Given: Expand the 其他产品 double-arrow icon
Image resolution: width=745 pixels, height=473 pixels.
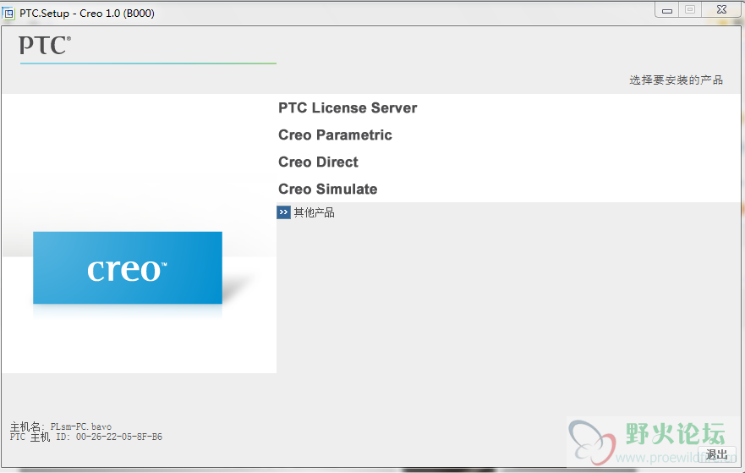Looking at the screenshot, I should coord(283,212).
